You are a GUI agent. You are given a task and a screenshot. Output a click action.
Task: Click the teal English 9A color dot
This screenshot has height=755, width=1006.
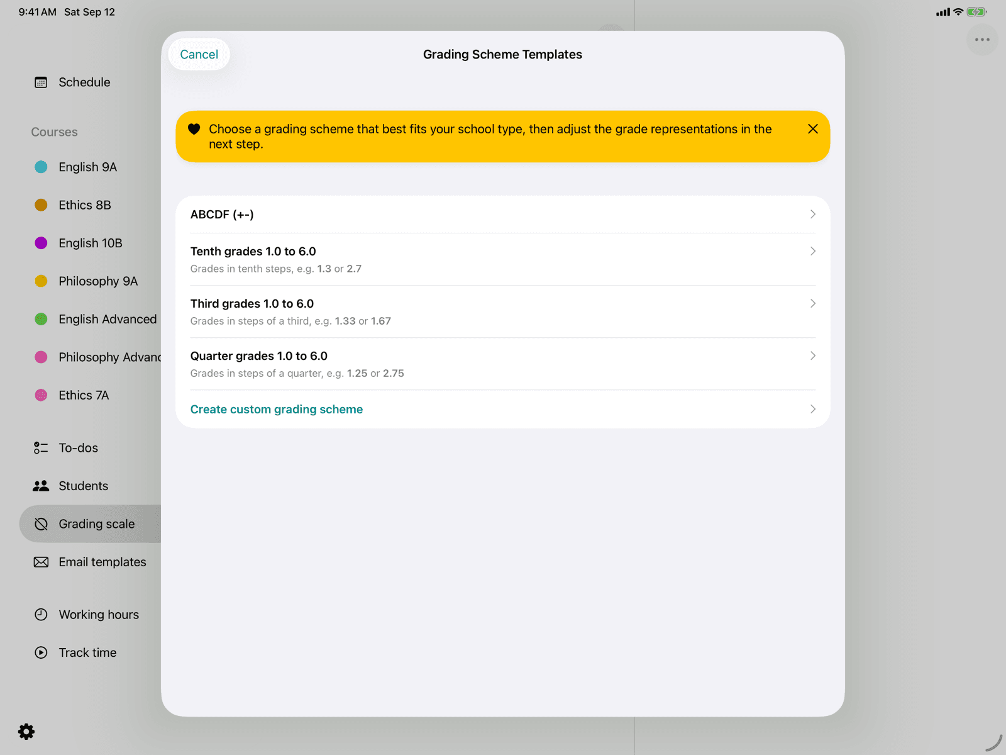41,167
